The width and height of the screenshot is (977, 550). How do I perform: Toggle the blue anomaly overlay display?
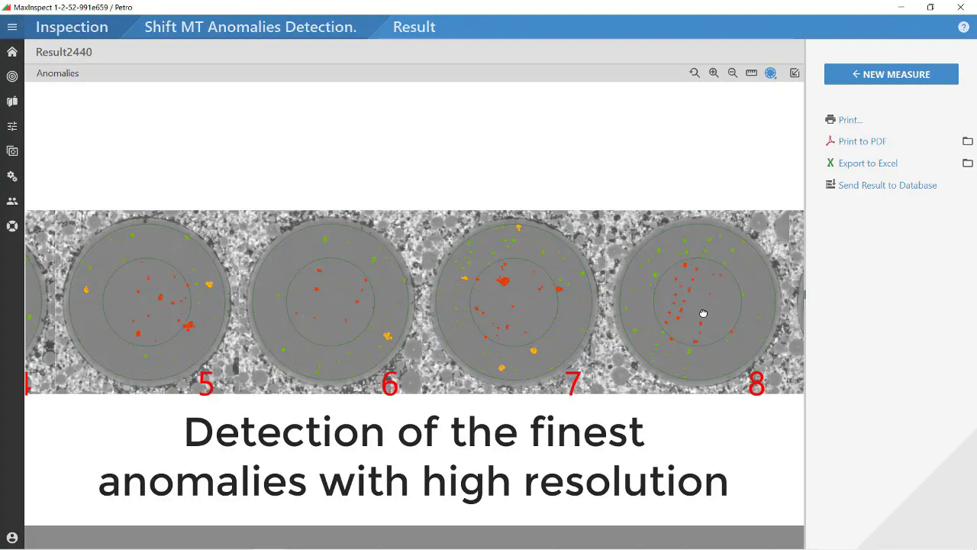[770, 73]
